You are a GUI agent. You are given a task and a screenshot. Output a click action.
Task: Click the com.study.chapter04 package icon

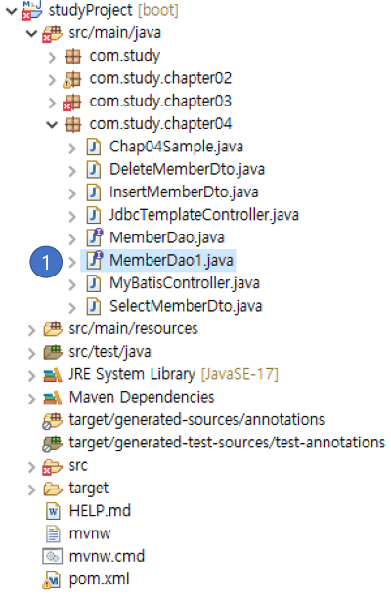click(73, 124)
